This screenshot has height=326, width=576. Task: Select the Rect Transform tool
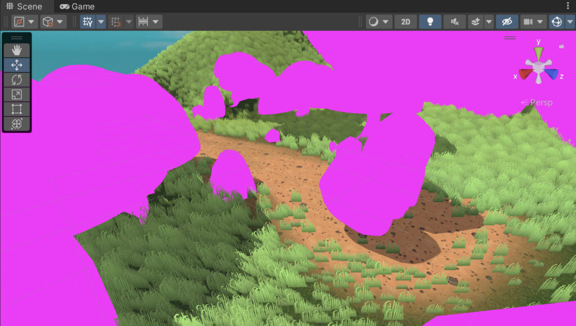[17, 109]
